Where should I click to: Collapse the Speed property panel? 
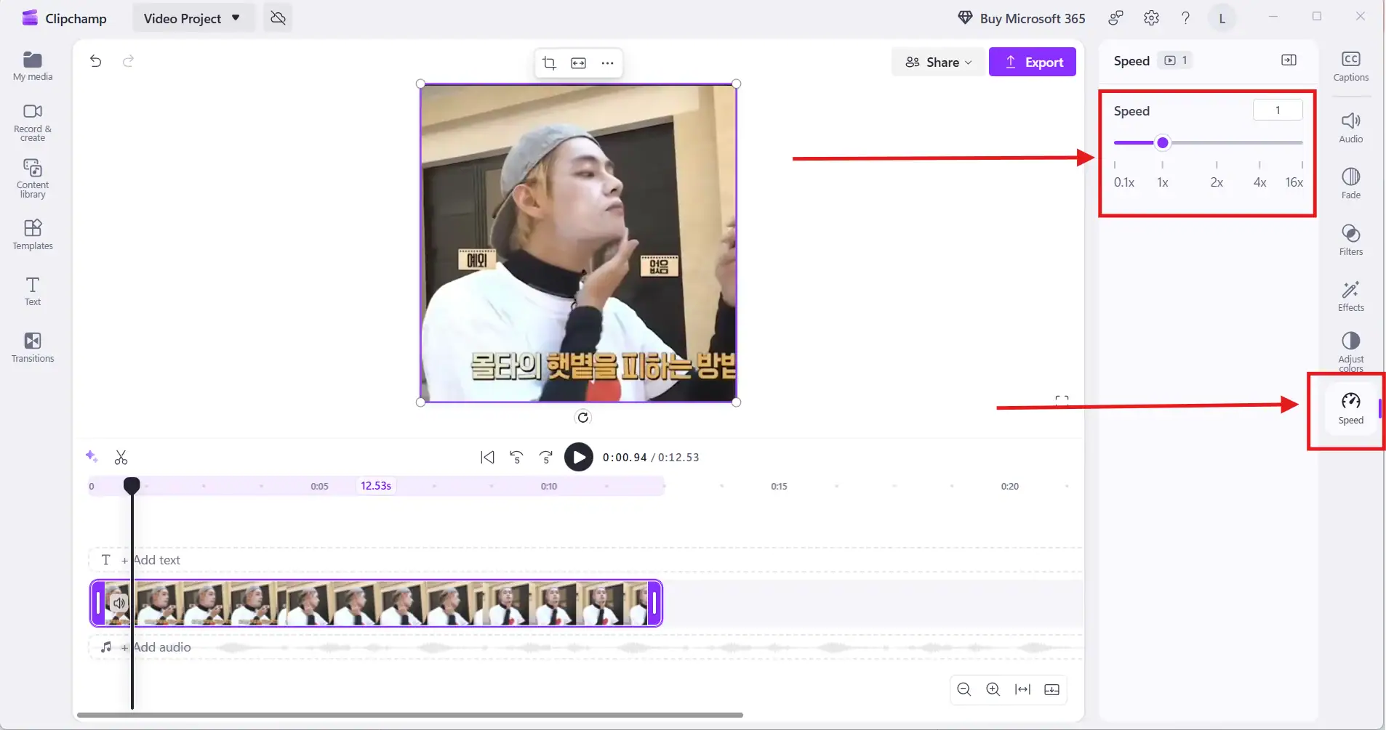click(1289, 60)
